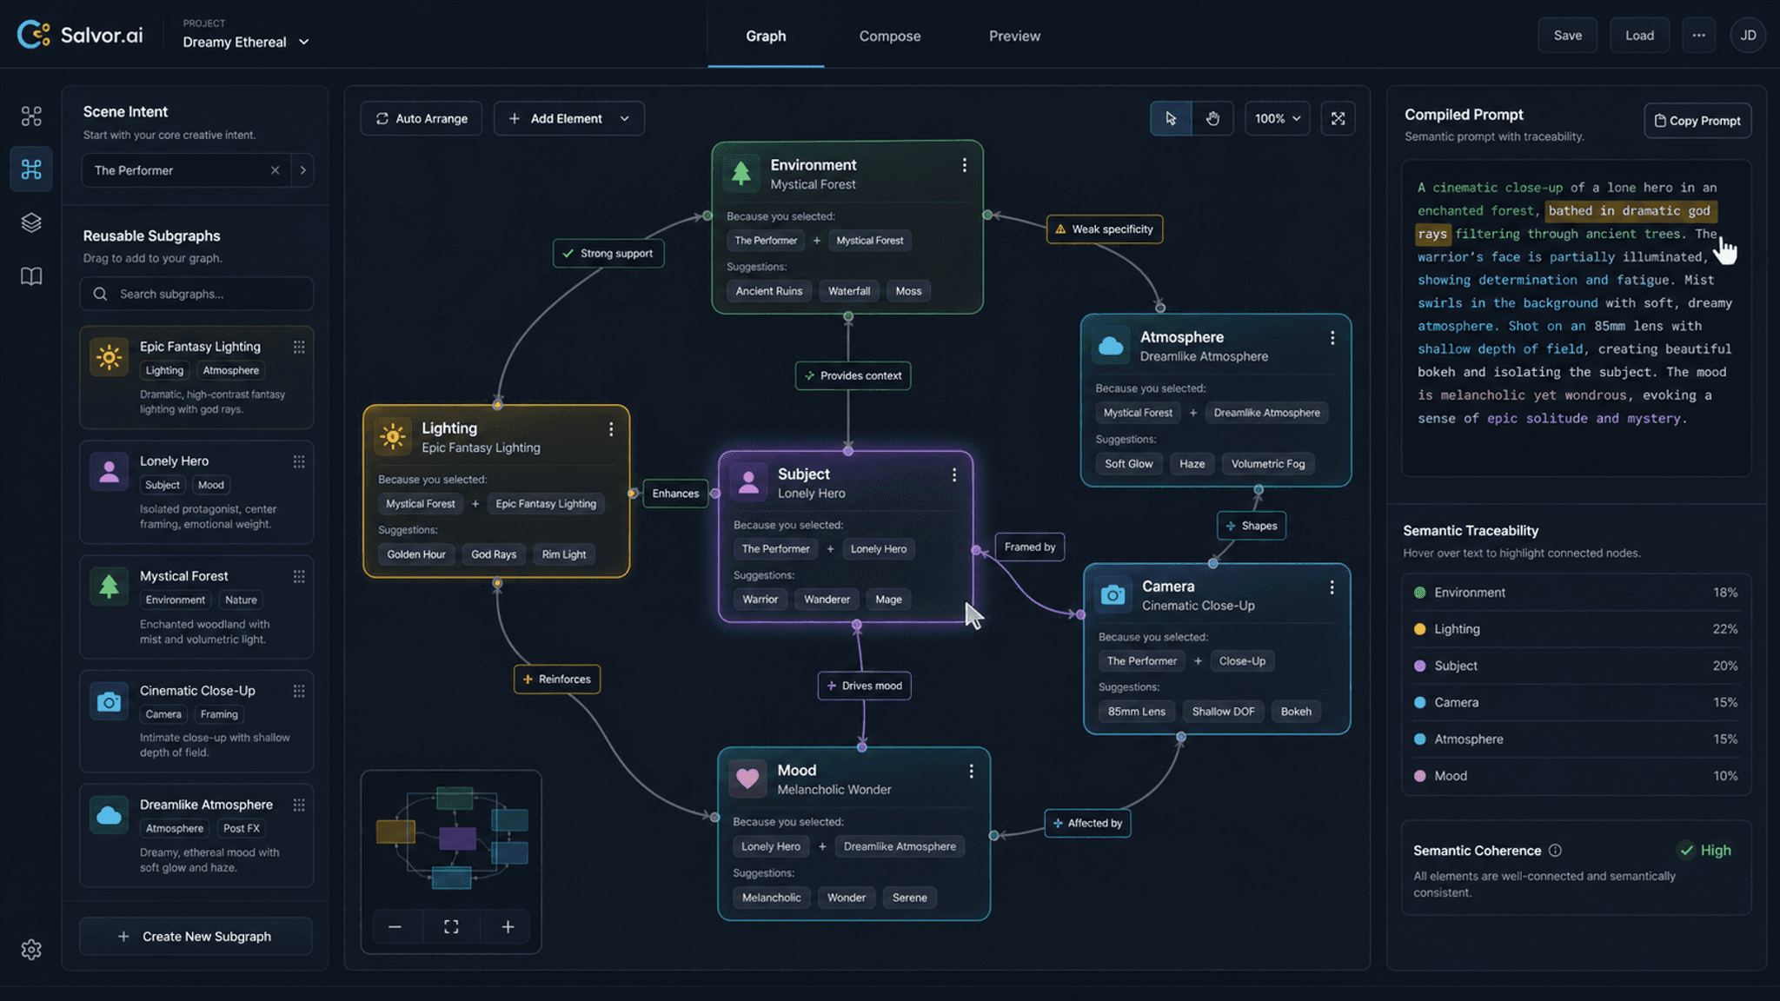Click the yellow Lighting traceability dot
Viewport: 1780px width, 1001px height.
(1420, 629)
